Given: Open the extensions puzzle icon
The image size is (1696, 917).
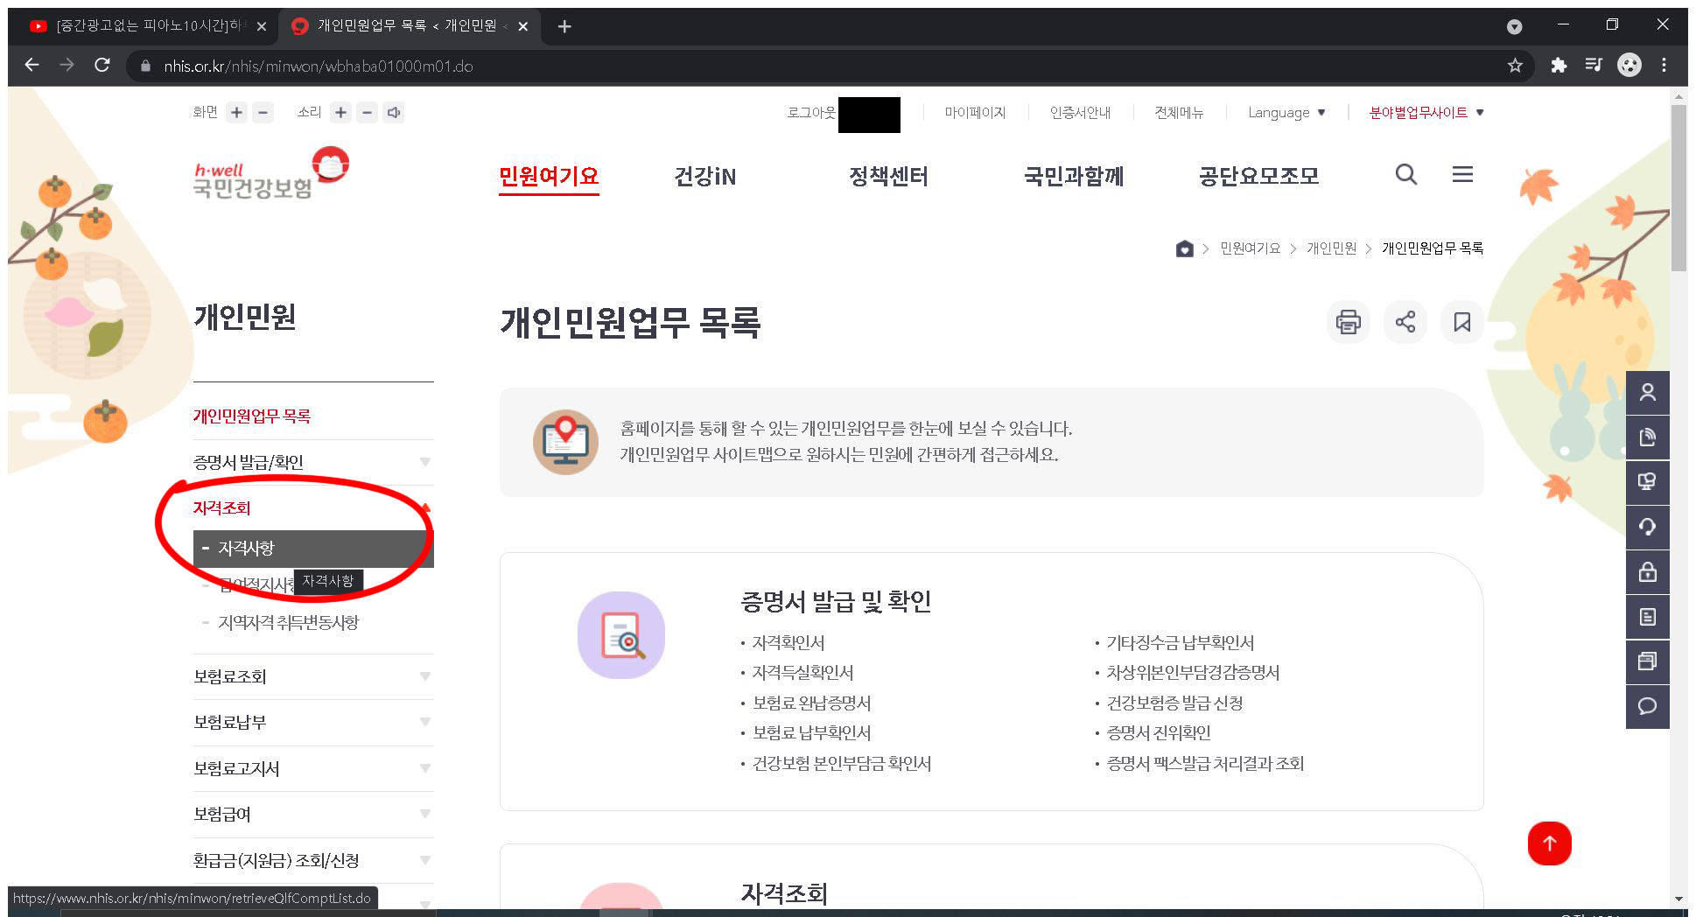Looking at the screenshot, I should [1559, 66].
